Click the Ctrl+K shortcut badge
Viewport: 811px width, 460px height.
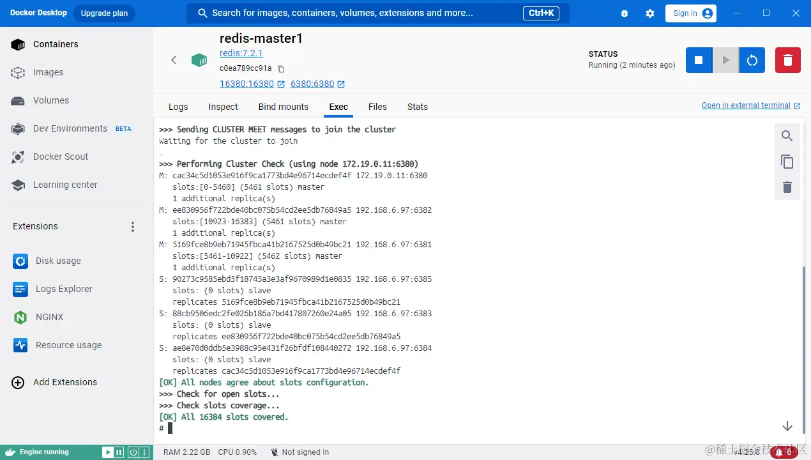pyautogui.click(x=542, y=13)
